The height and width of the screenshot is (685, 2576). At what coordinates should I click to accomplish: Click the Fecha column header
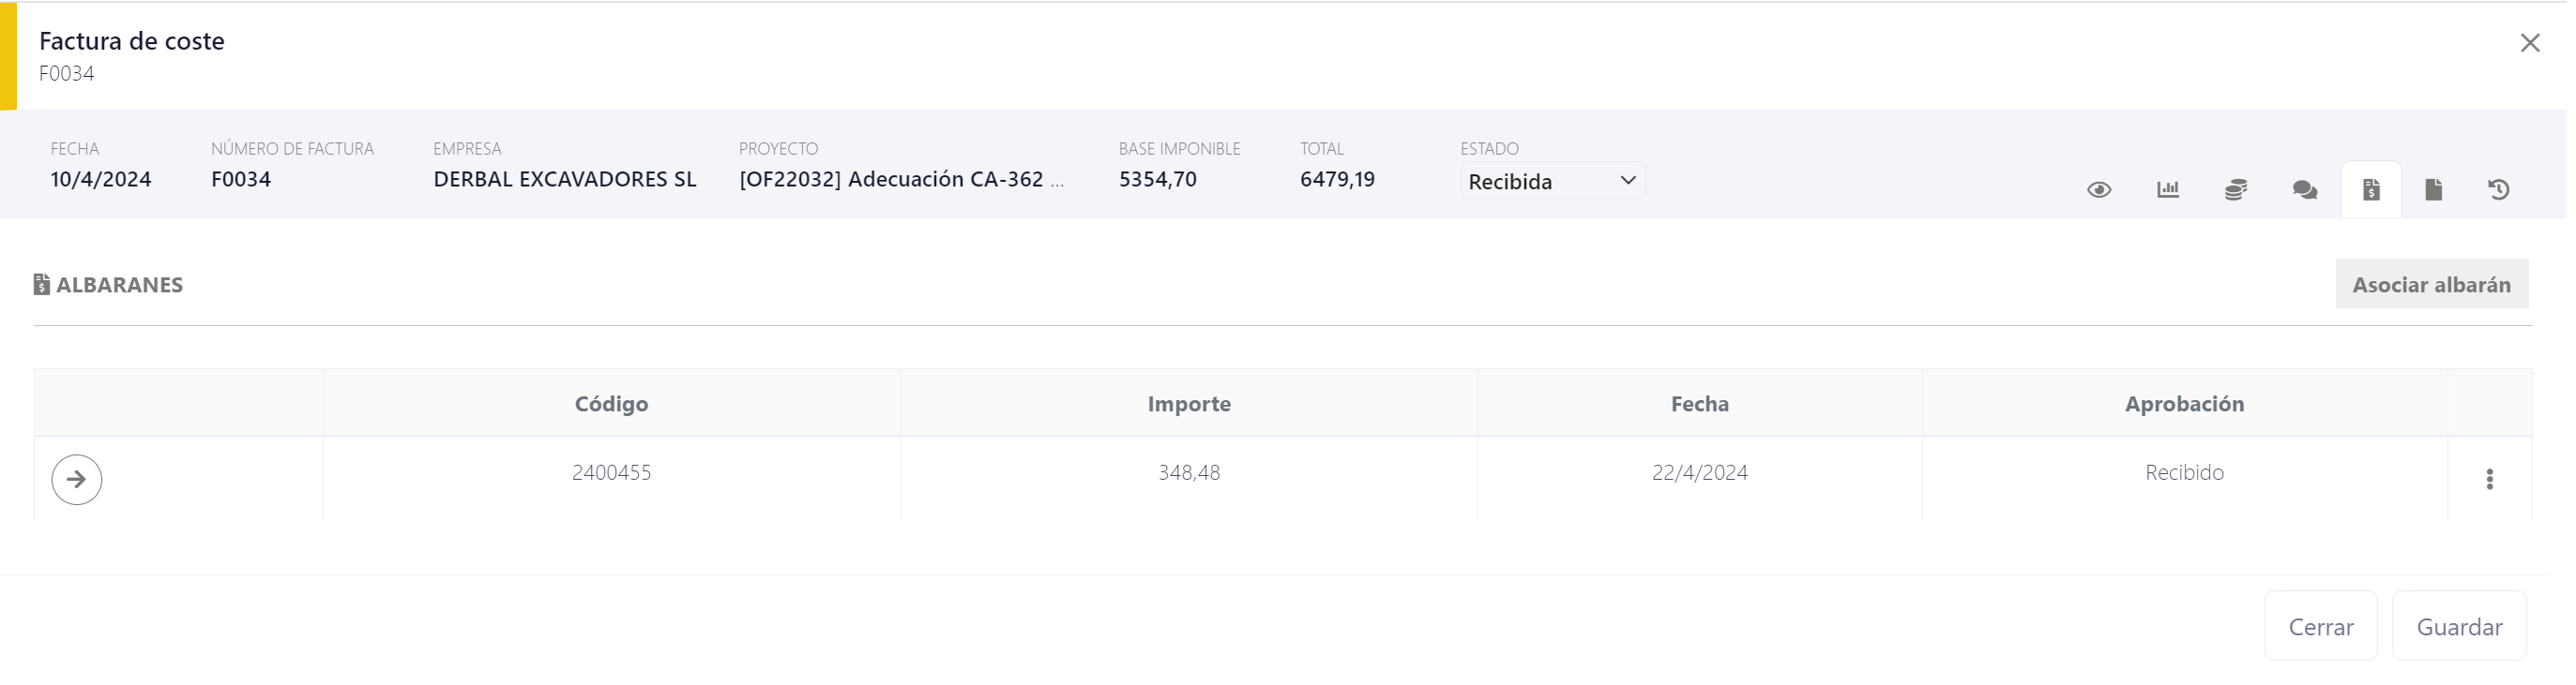point(1699,404)
